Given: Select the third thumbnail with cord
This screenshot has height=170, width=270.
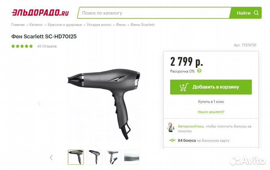Looking at the screenshot, I should click(113, 157).
